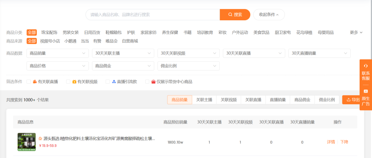Expand 更多 categories
This screenshot has width=372, height=158.
pos(356,32)
